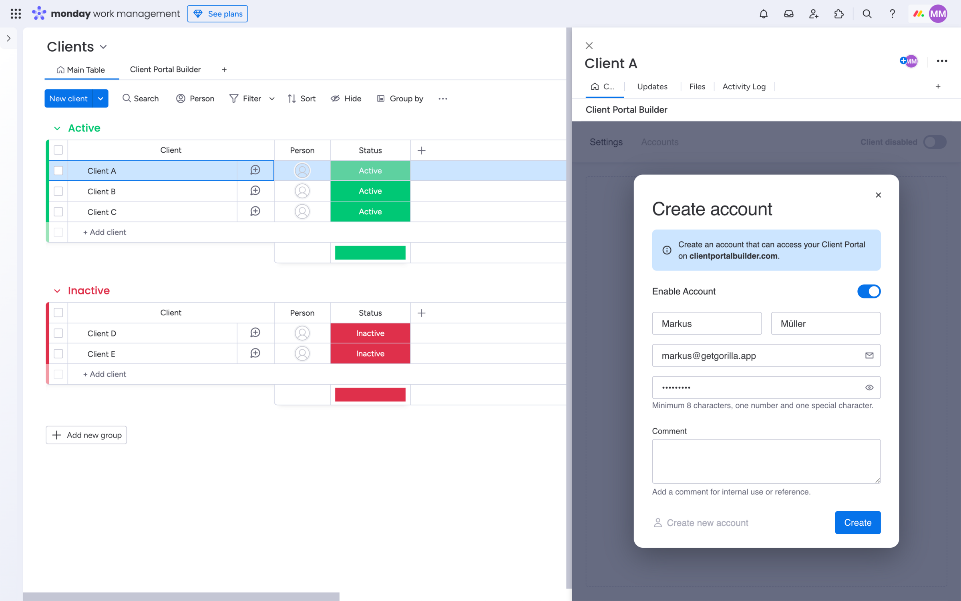Add column in Inactive group header
This screenshot has width=961, height=601.
(x=421, y=313)
